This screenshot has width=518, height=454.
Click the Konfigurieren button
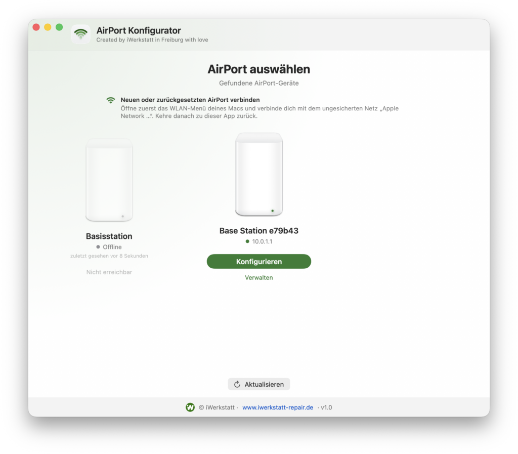(x=259, y=261)
